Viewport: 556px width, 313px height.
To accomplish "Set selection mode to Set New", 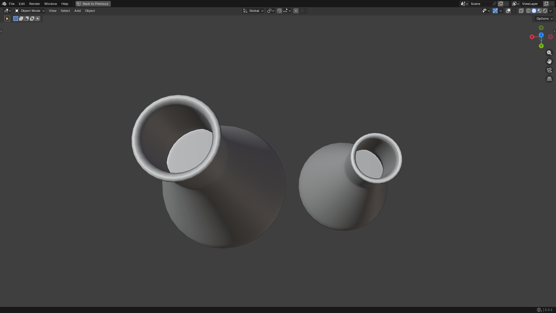I will coord(16,19).
